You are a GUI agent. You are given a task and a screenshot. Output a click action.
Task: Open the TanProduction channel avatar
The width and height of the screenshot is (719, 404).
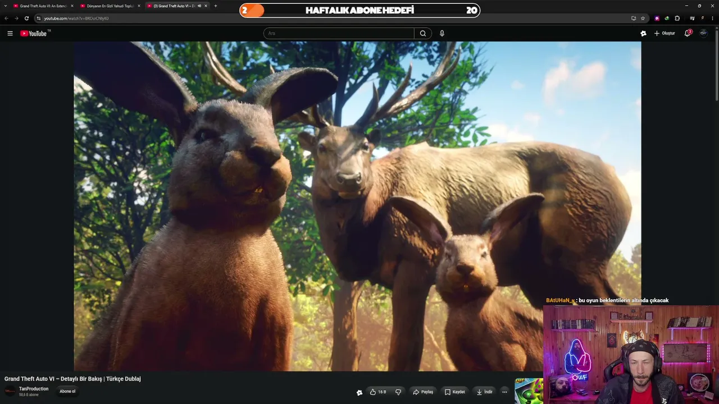10,391
